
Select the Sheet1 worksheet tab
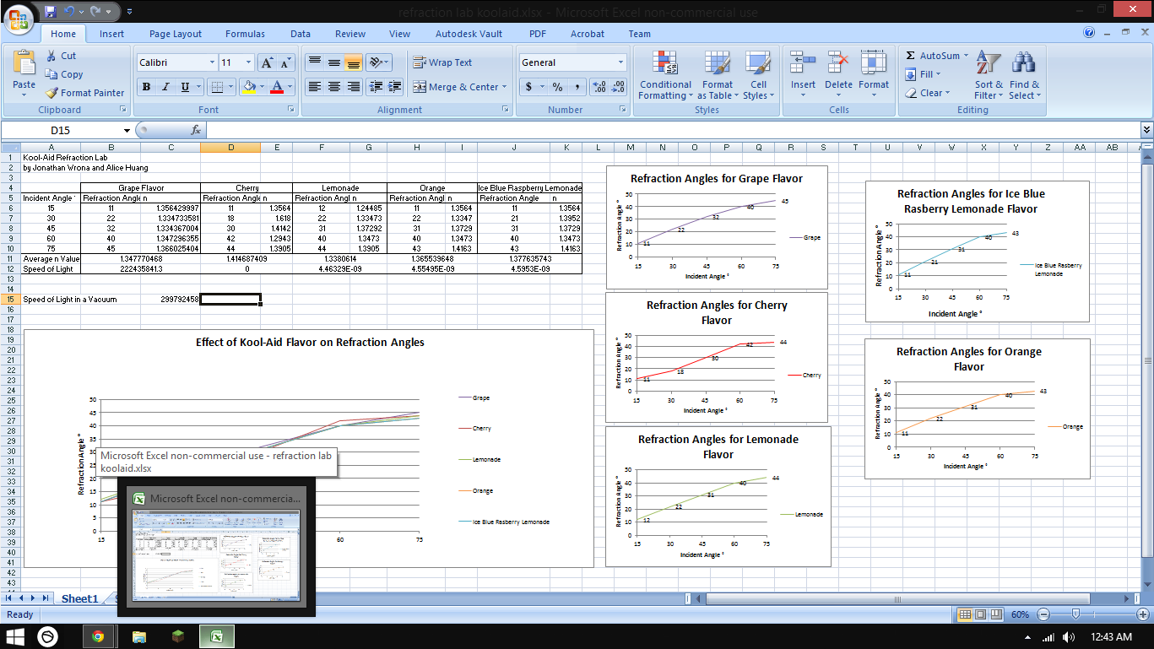pos(79,598)
